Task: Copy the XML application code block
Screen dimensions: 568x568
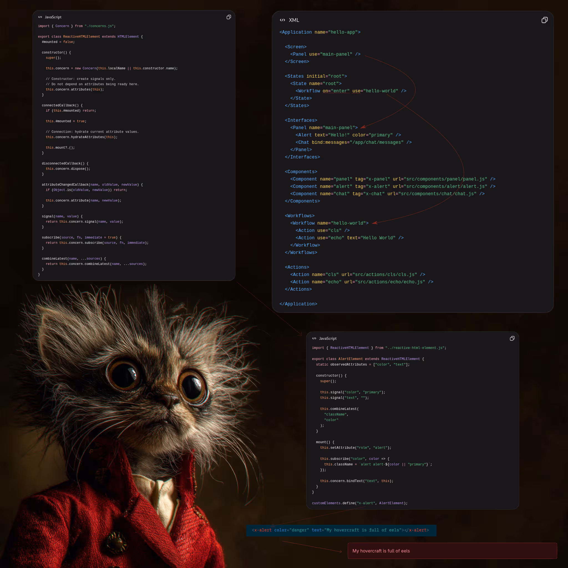Action: click(x=544, y=20)
